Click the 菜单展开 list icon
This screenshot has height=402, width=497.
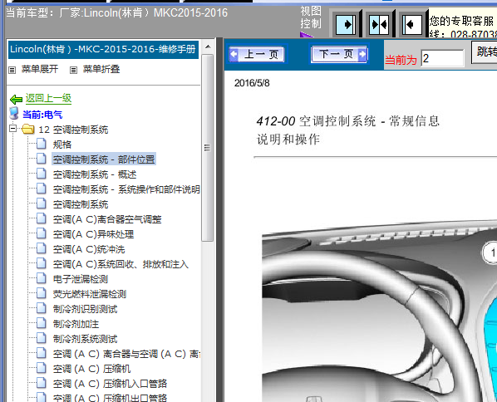point(12,70)
